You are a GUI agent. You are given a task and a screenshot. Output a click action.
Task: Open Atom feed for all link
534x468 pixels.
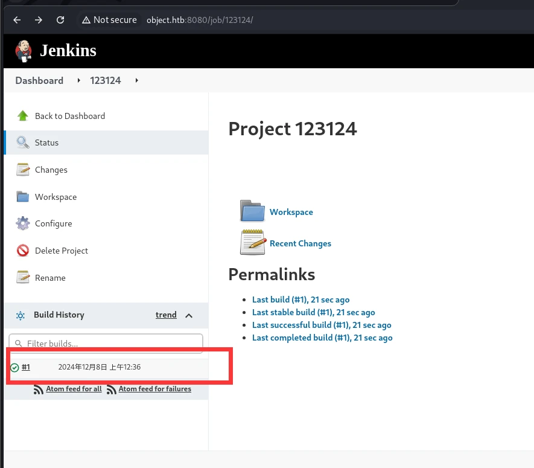click(74, 389)
